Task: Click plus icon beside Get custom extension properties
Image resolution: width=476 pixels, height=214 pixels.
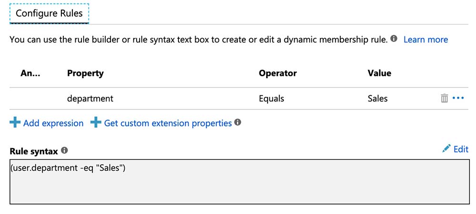Action: click(x=96, y=123)
